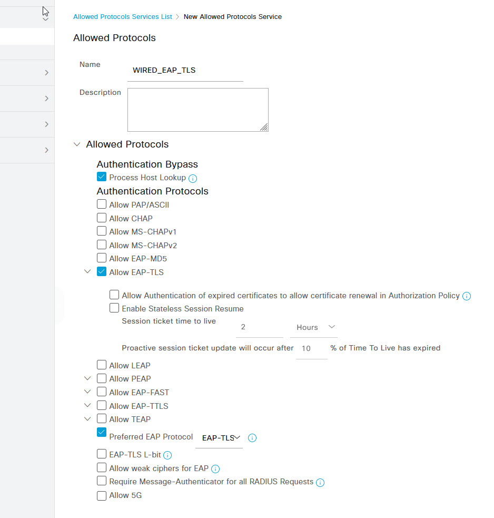
Task: Click the Name field with WIRED_EAP_TLS
Action: pos(185,71)
